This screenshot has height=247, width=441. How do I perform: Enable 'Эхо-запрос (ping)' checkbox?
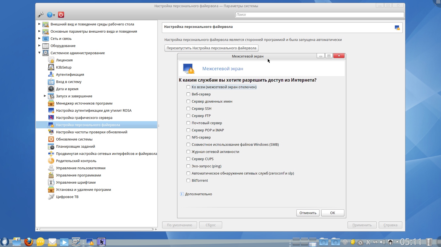click(188, 166)
